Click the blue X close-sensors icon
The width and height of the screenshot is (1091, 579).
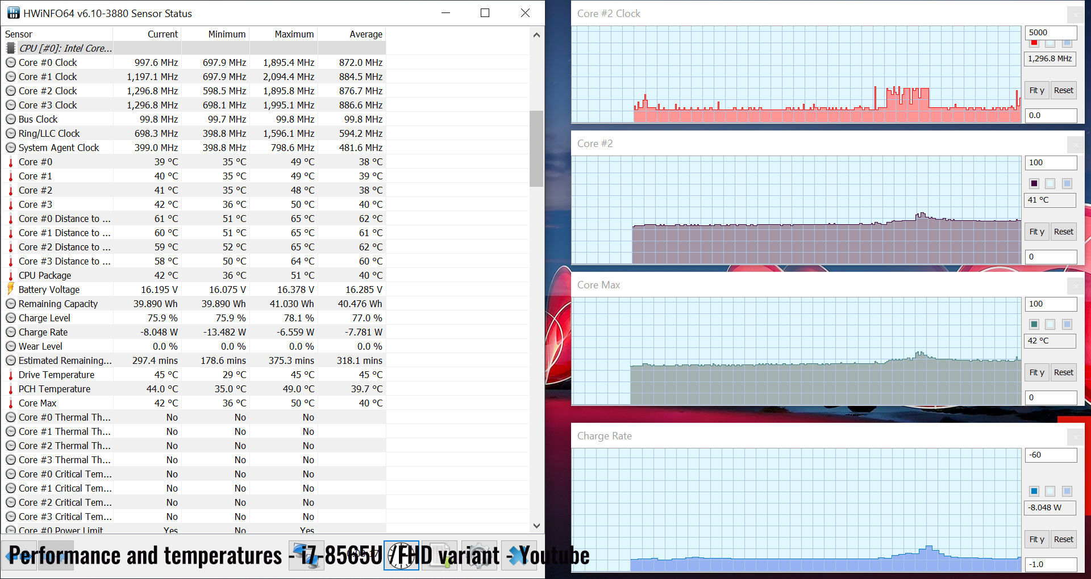pos(519,556)
